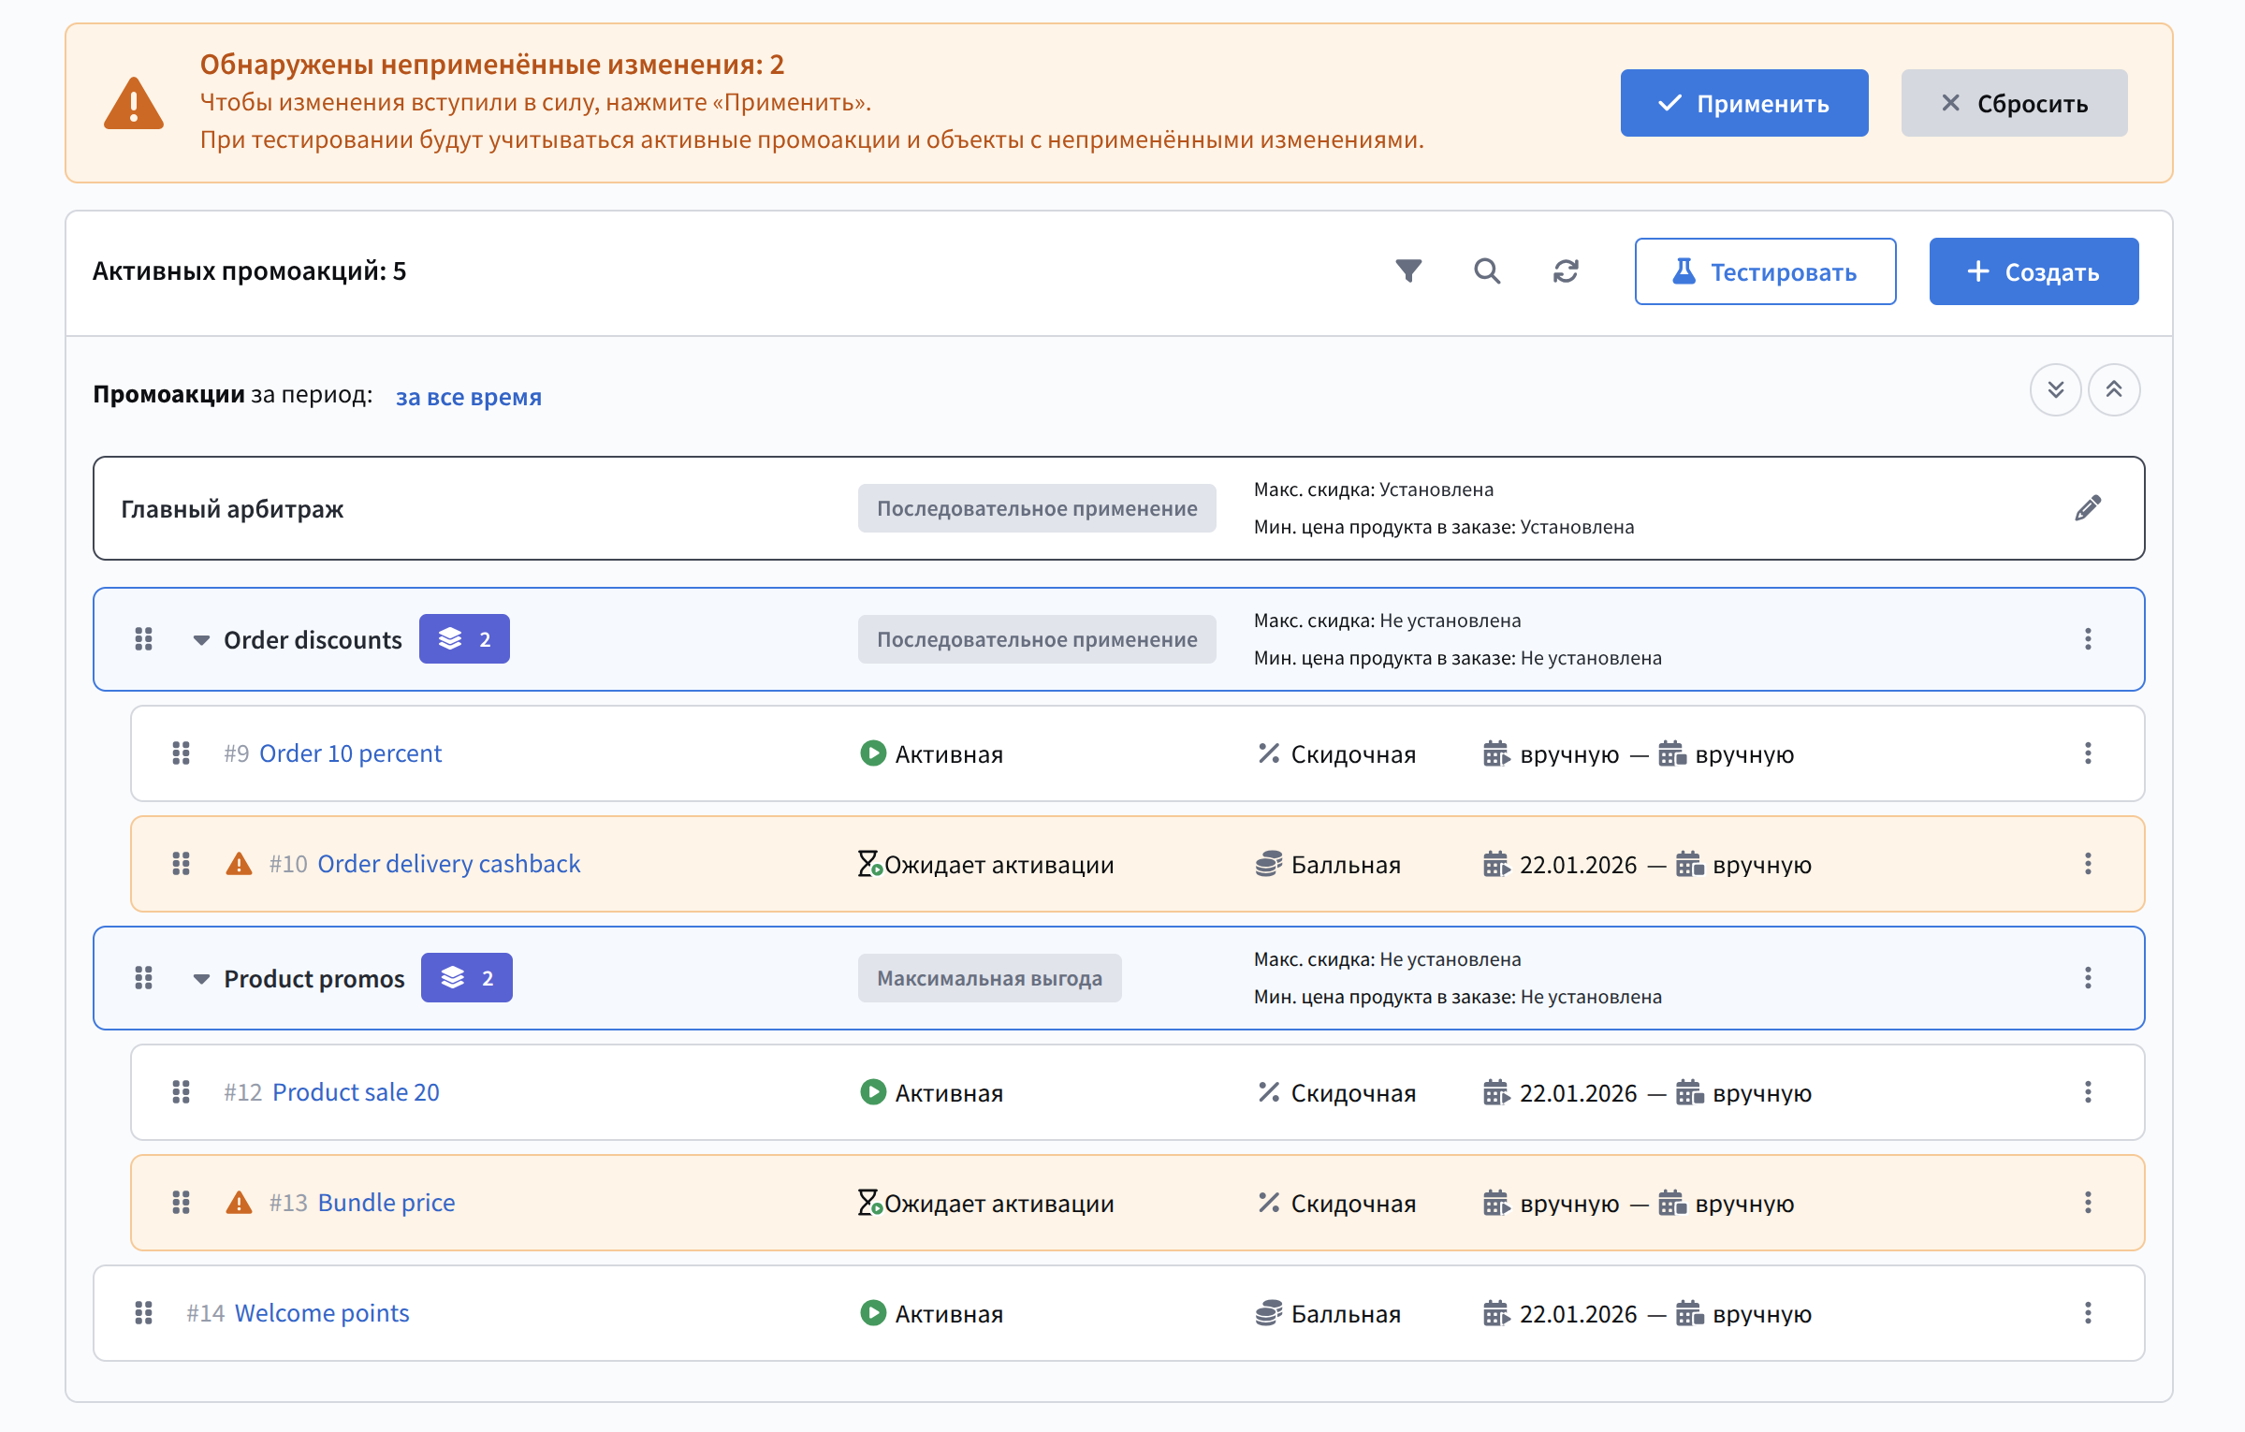Click warning icon on Bundle price row
Viewport: 2245px width, 1432px height.
pyautogui.click(x=240, y=1203)
